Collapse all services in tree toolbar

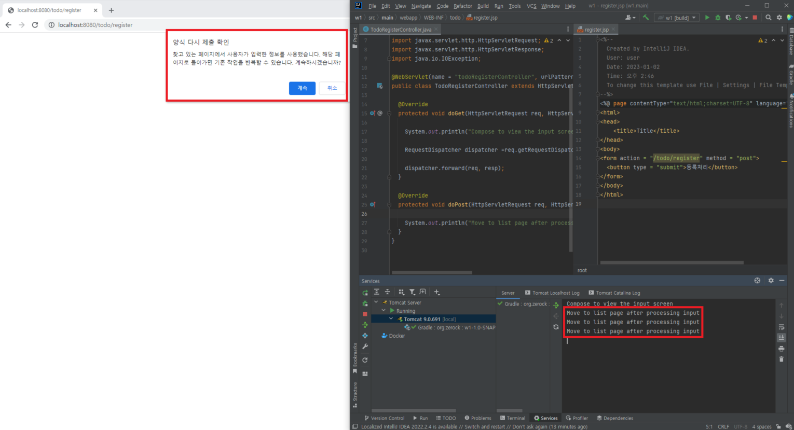[387, 292]
